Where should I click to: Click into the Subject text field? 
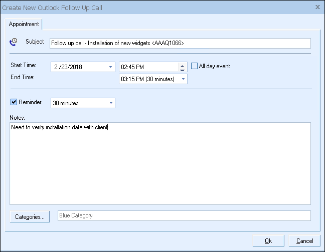pyautogui.click(x=181, y=43)
